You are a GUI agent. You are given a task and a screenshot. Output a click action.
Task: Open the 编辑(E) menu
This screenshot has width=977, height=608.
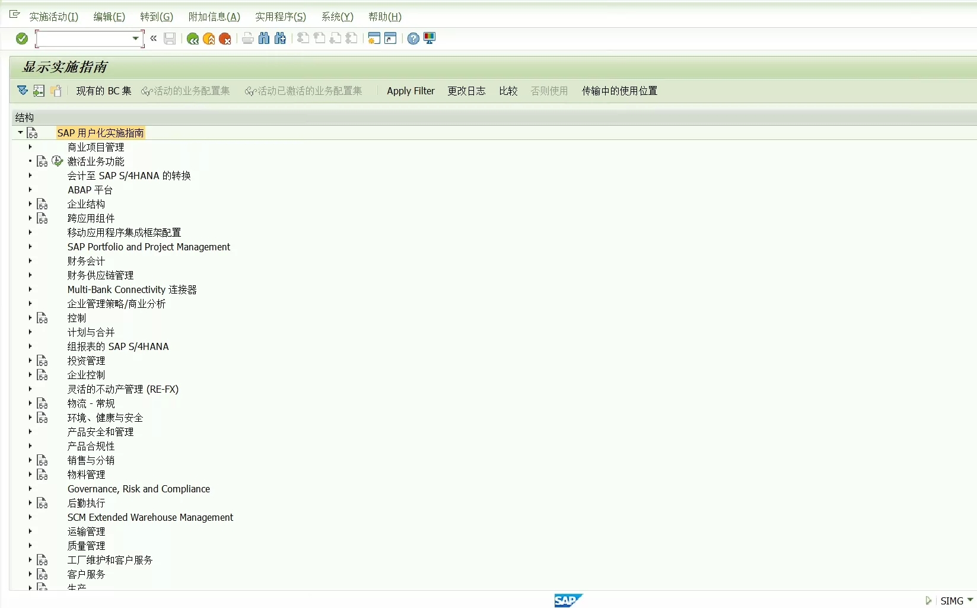tap(109, 17)
